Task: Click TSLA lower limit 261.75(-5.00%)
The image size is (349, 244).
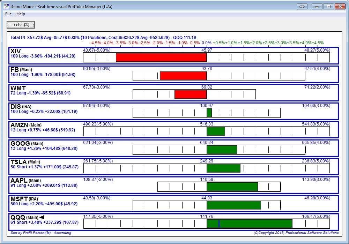Action: click(98, 161)
